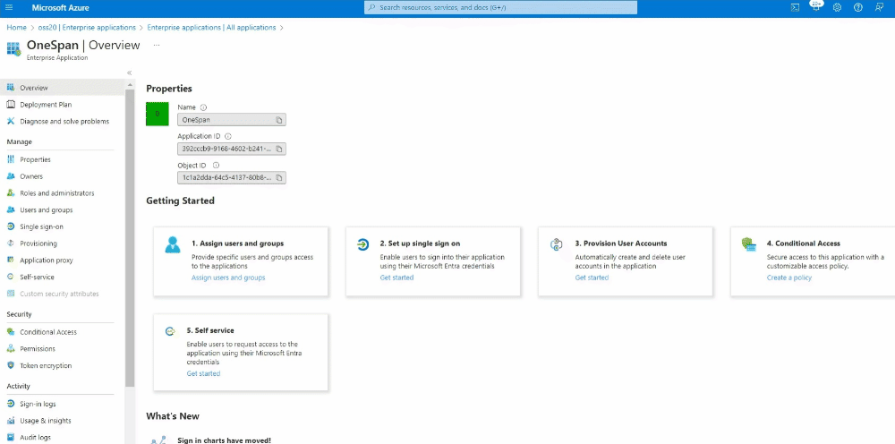This screenshot has width=895, height=444.
Task: Click the green OneSpan application logo
Action: click(158, 115)
